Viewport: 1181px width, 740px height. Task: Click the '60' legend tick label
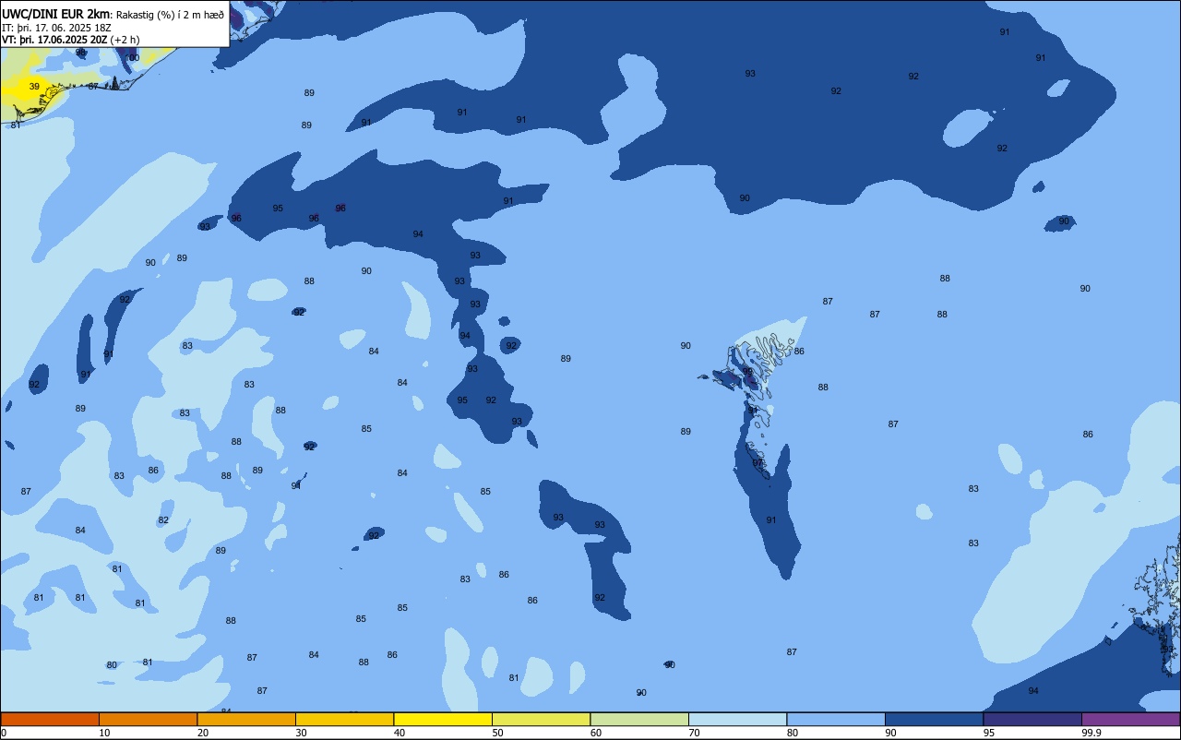[595, 733]
